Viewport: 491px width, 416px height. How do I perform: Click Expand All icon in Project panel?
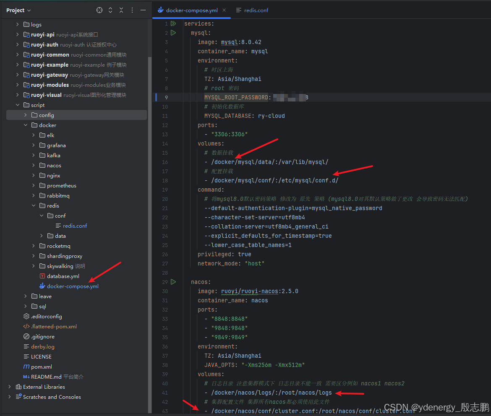[x=110, y=10]
